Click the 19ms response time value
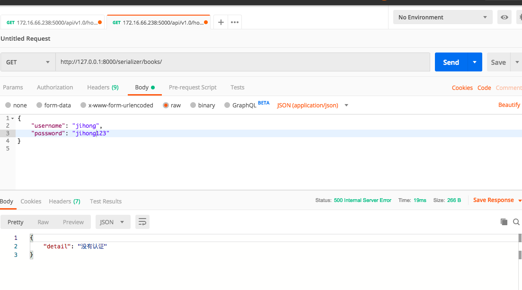The image size is (522, 290). 420,201
